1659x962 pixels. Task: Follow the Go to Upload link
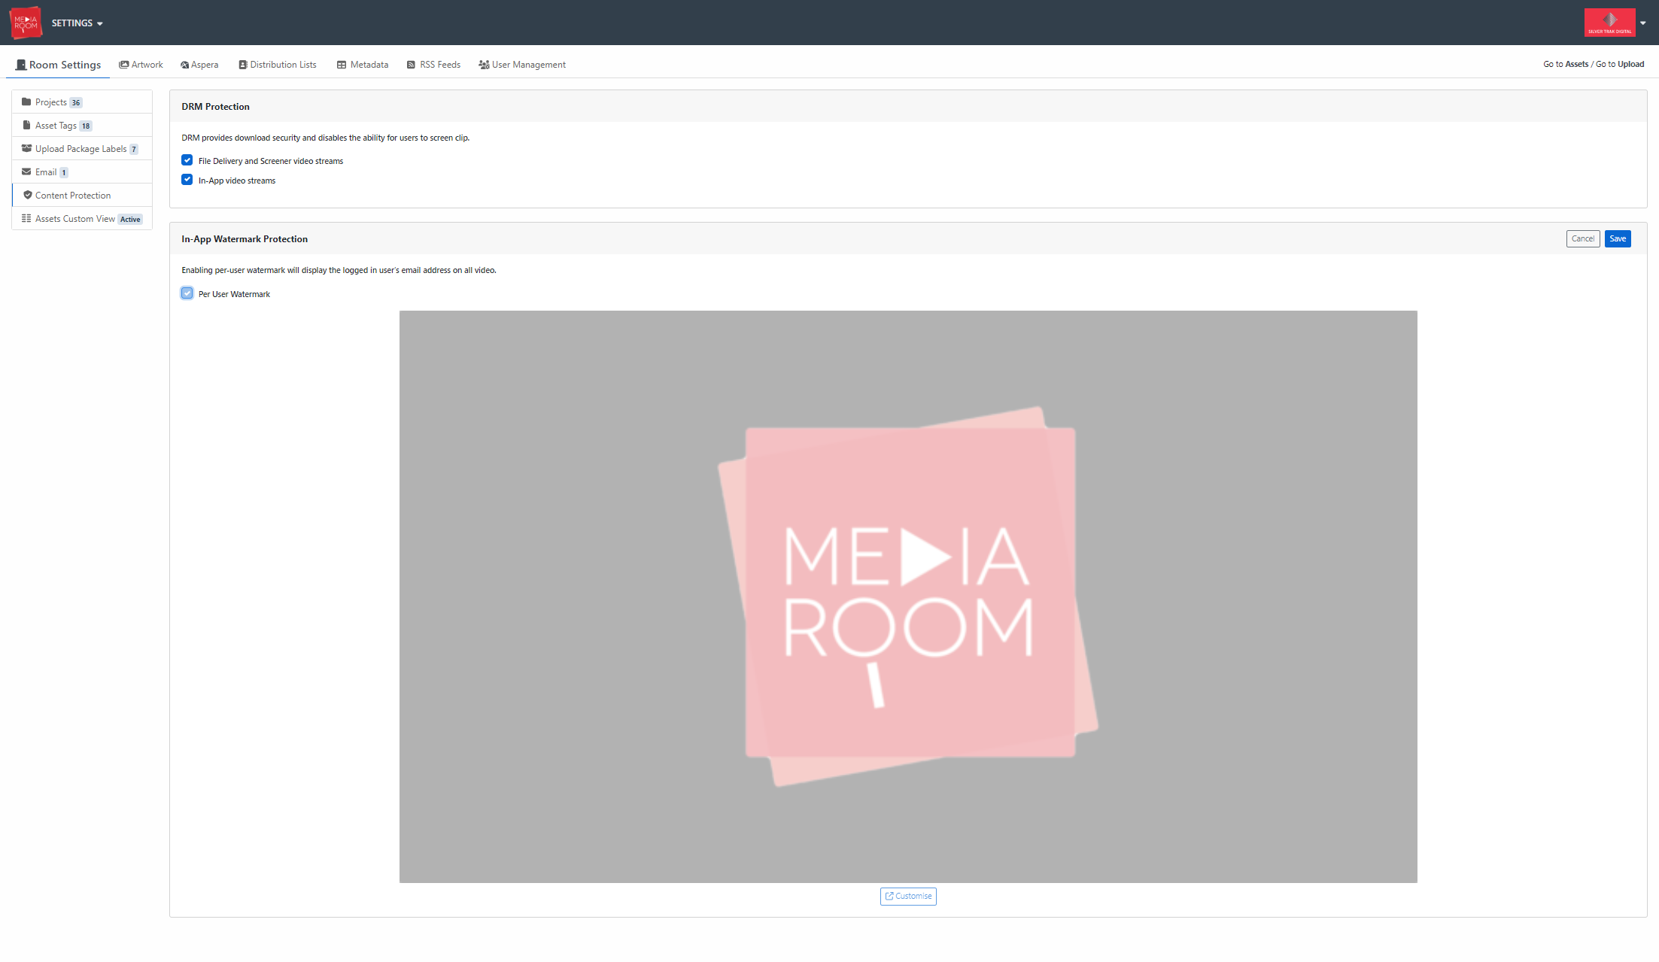click(x=1620, y=64)
